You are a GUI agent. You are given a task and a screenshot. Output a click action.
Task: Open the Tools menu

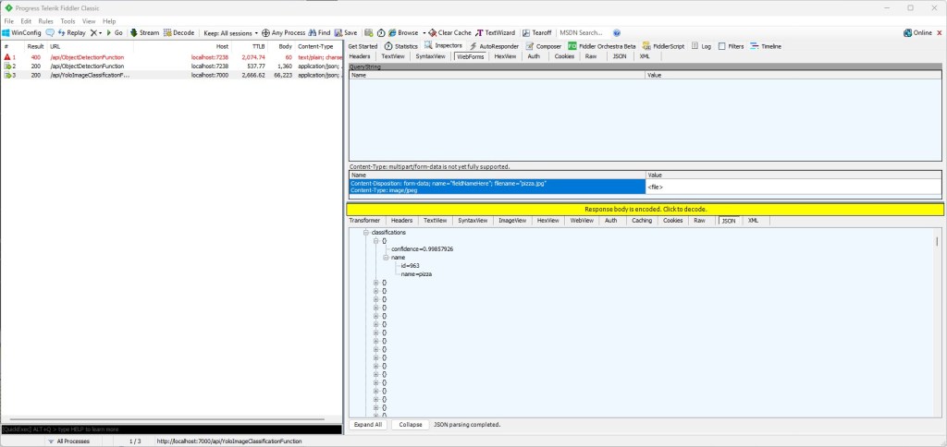point(68,20)
